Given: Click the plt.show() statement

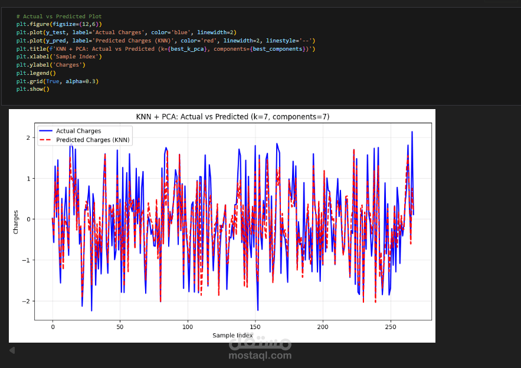Looking at the screenshot, I should coord(34,89).
